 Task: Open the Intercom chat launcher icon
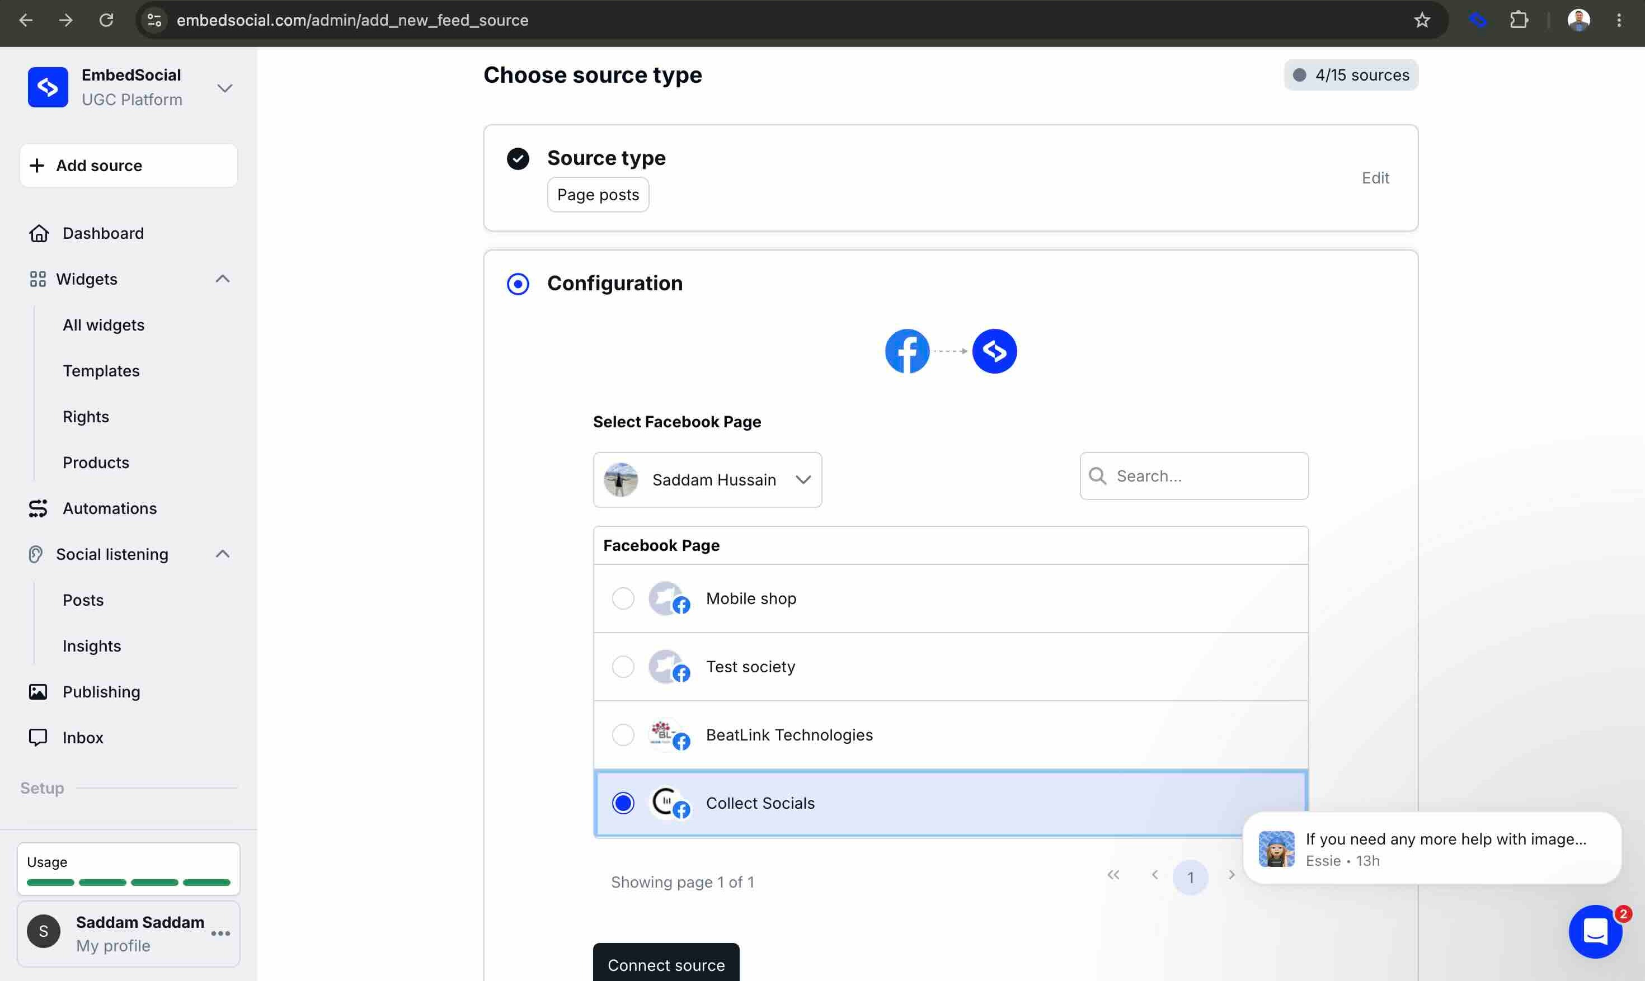[1595, 931]
